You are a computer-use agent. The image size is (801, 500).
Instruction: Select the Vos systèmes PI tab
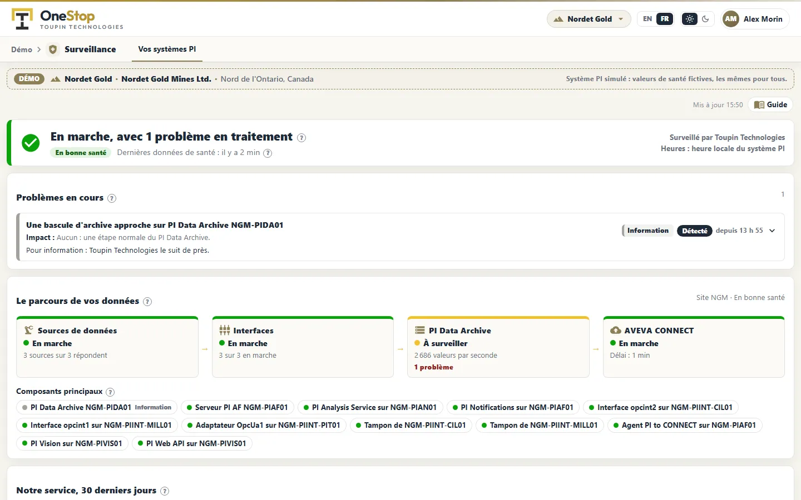[x=167, y=49]
